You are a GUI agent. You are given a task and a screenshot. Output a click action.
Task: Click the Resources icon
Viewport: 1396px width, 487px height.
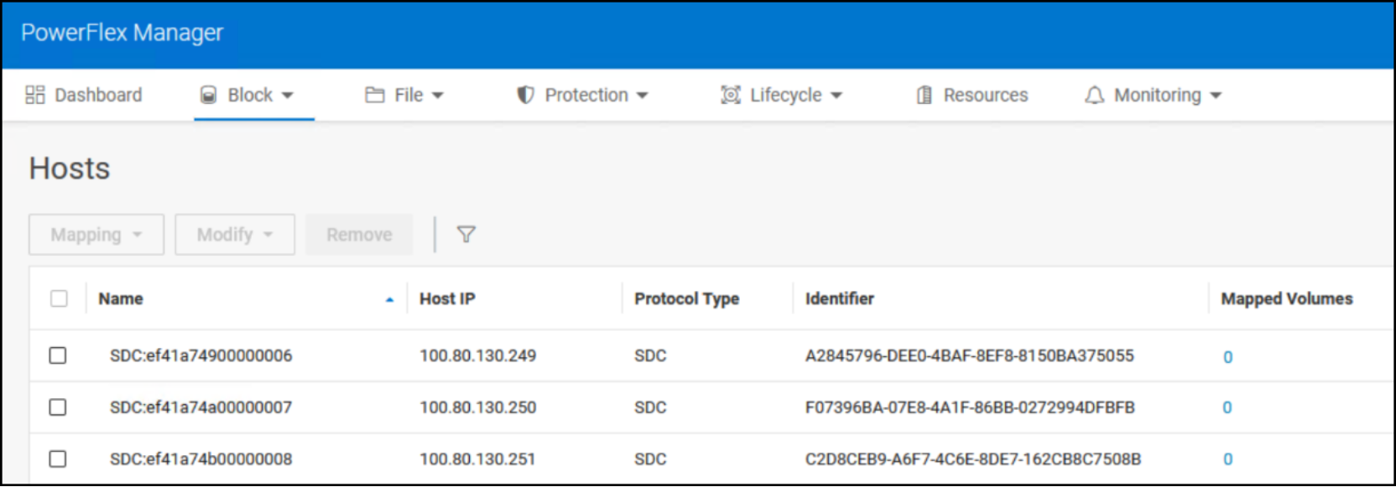point(924,95)
